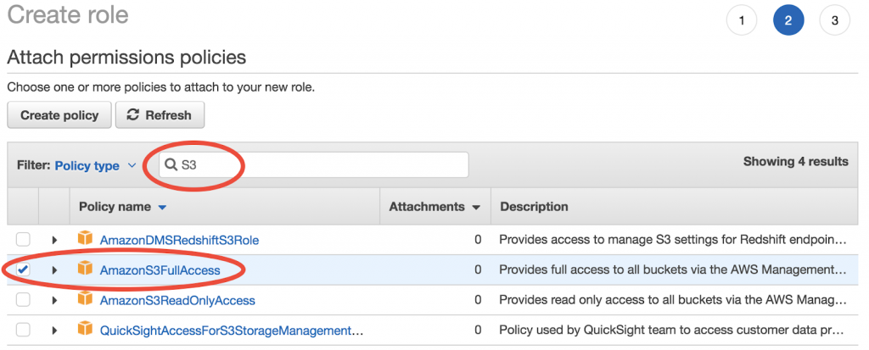Image resolution: width=869 pixels, height=350 pixels.
Task: Click the Refresh button
Action: 160,115
